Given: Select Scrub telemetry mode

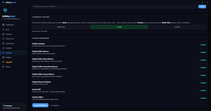Looking at the screenshot, I should pos(119,27).
